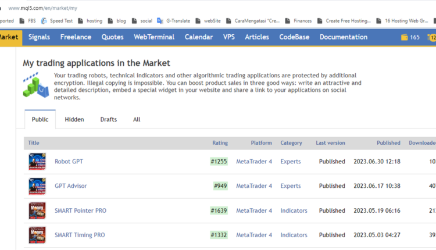The image size is (436, 250).
Task: Open the WebTerminal menu item
Action: click(154, 37)
